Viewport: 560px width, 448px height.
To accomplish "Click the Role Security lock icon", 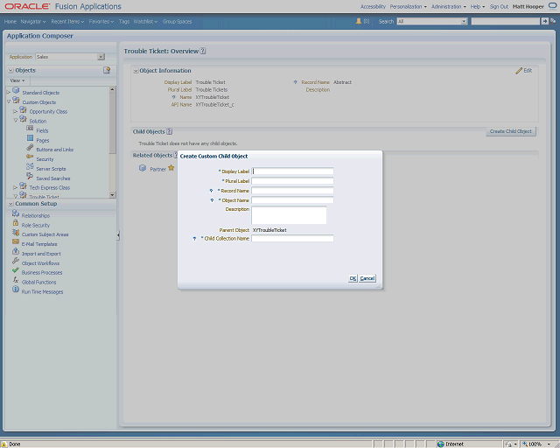I will 16,223.
